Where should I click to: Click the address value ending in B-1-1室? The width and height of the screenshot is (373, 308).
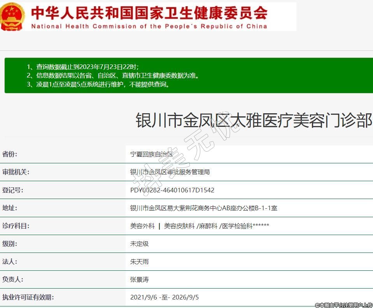click(203, 208)
